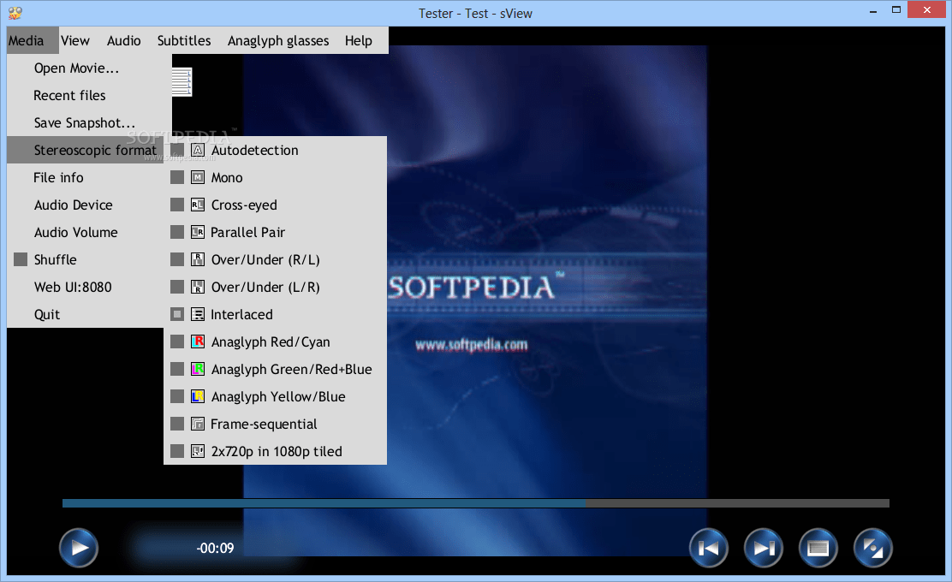Viewport: 952px width, 582px height.
Task: Open the View menu
Action: [75, 41]
